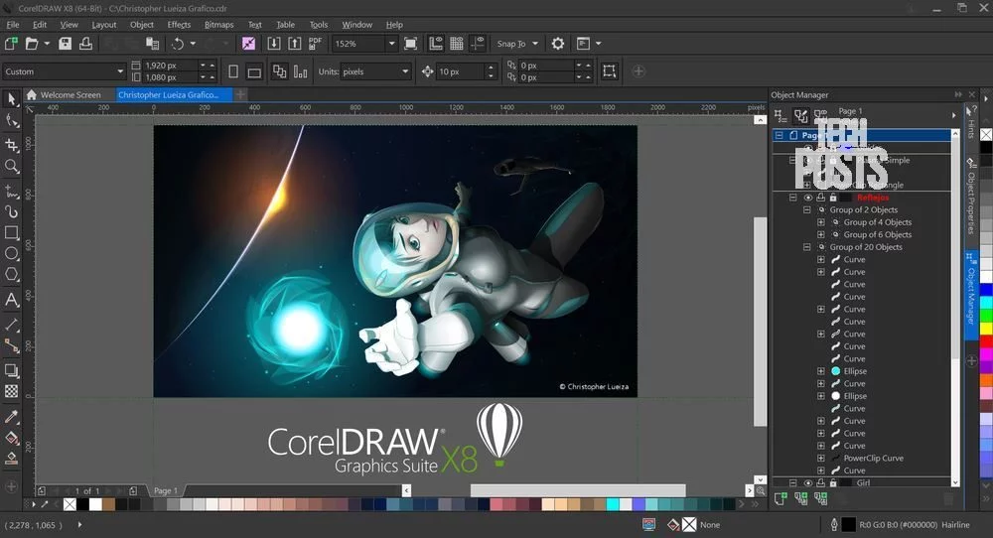The width and height of the screenshot is (993, 538).
Task: Open the Hints docker tab
Action: pos(971,124)
